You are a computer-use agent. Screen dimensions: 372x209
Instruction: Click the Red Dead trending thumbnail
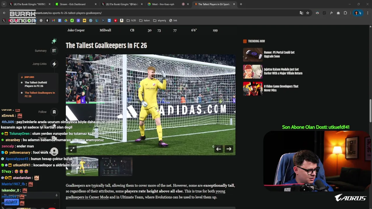coord(253,89)
